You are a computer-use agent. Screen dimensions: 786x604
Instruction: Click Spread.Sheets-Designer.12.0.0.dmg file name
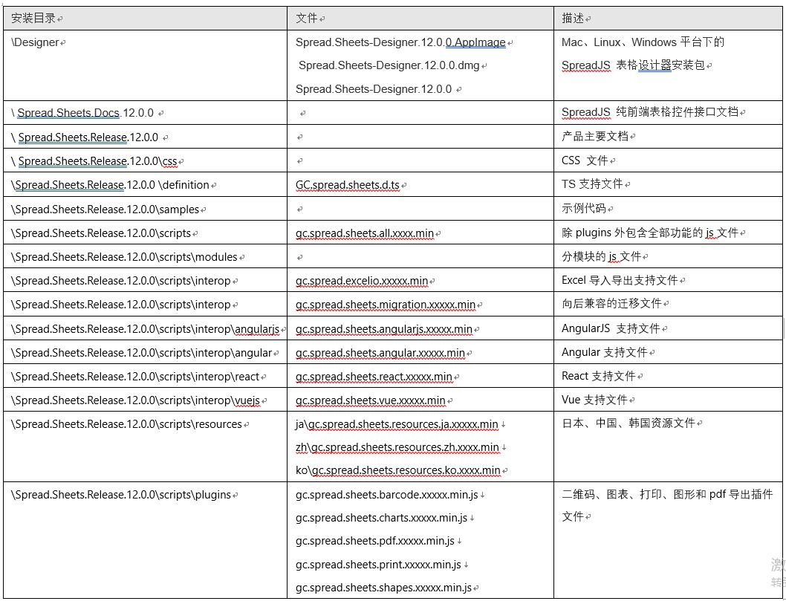tap(389, 65)
